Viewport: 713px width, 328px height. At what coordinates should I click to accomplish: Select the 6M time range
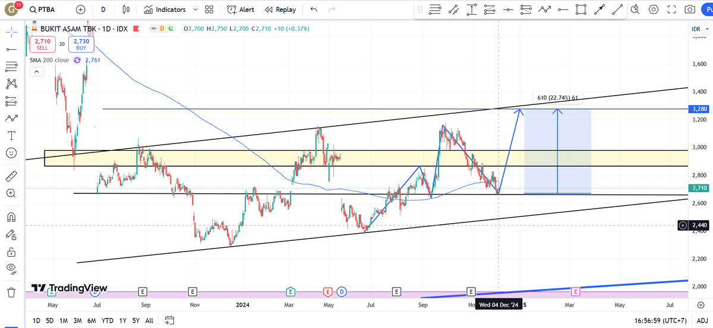point(92,320)
